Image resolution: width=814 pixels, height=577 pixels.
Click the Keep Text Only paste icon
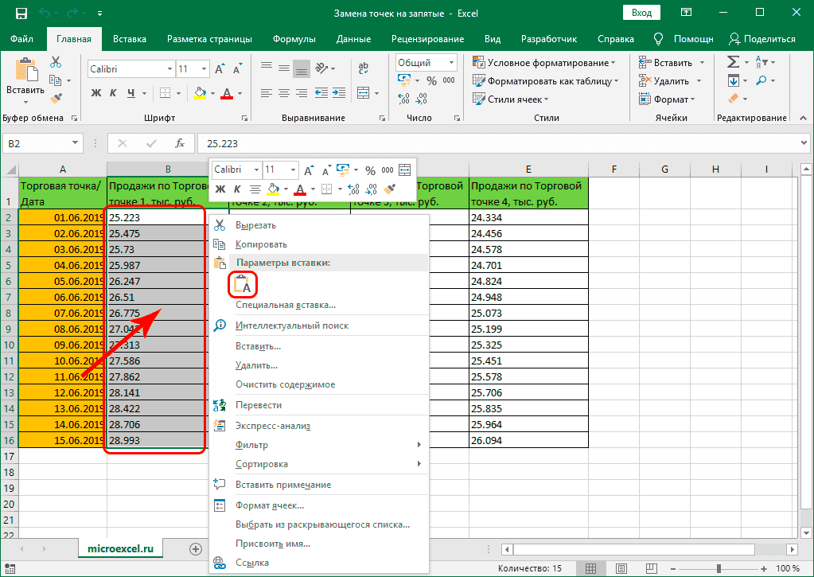pos(243,285)
